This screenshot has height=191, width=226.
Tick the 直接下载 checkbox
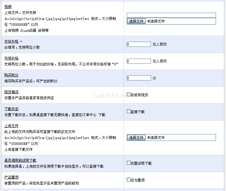click(129, 111)
